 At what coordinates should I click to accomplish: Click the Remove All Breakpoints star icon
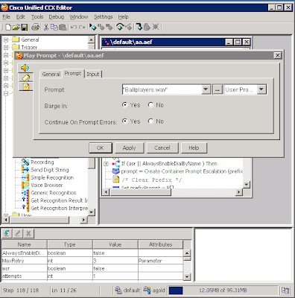pos(156,27)
